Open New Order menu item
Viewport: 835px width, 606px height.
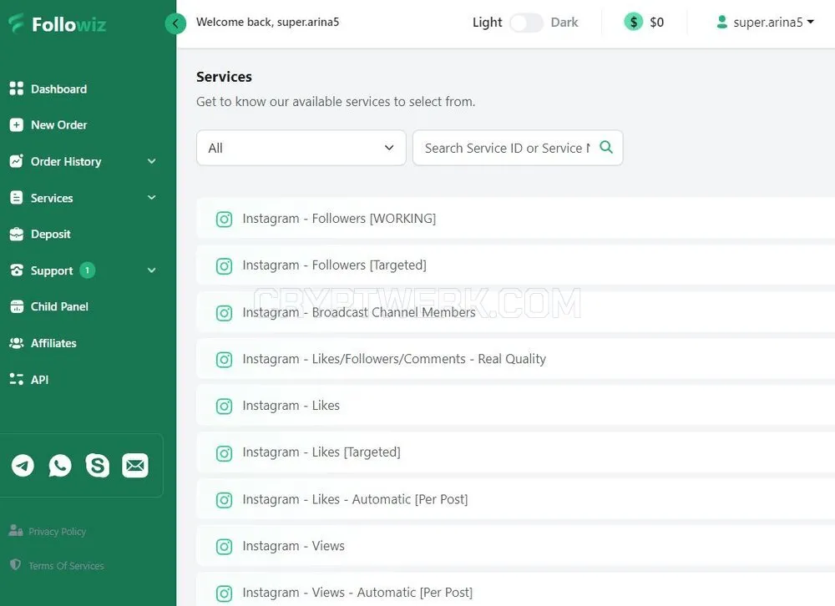(x=58, y=124)
